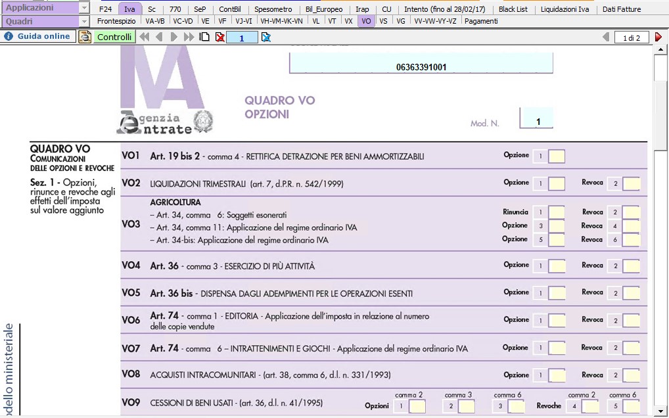
Task: Check VO8 Acquisti intracomunitari Opzione box
Action: pos(557,376)
